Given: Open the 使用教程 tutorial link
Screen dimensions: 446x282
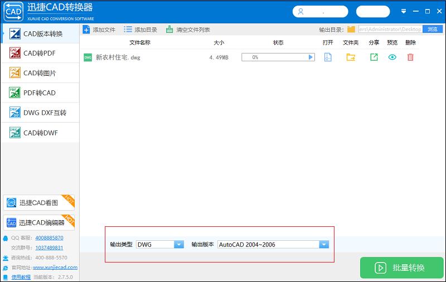Looking at the screenshot, I should click(x=21, y=277).
